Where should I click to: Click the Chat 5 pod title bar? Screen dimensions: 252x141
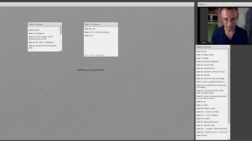pyautogui.click(x=101, y=24)
